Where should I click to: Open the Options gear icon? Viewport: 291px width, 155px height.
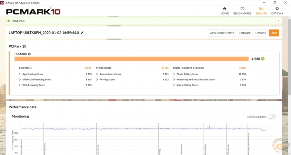click(x=277, y=8)
